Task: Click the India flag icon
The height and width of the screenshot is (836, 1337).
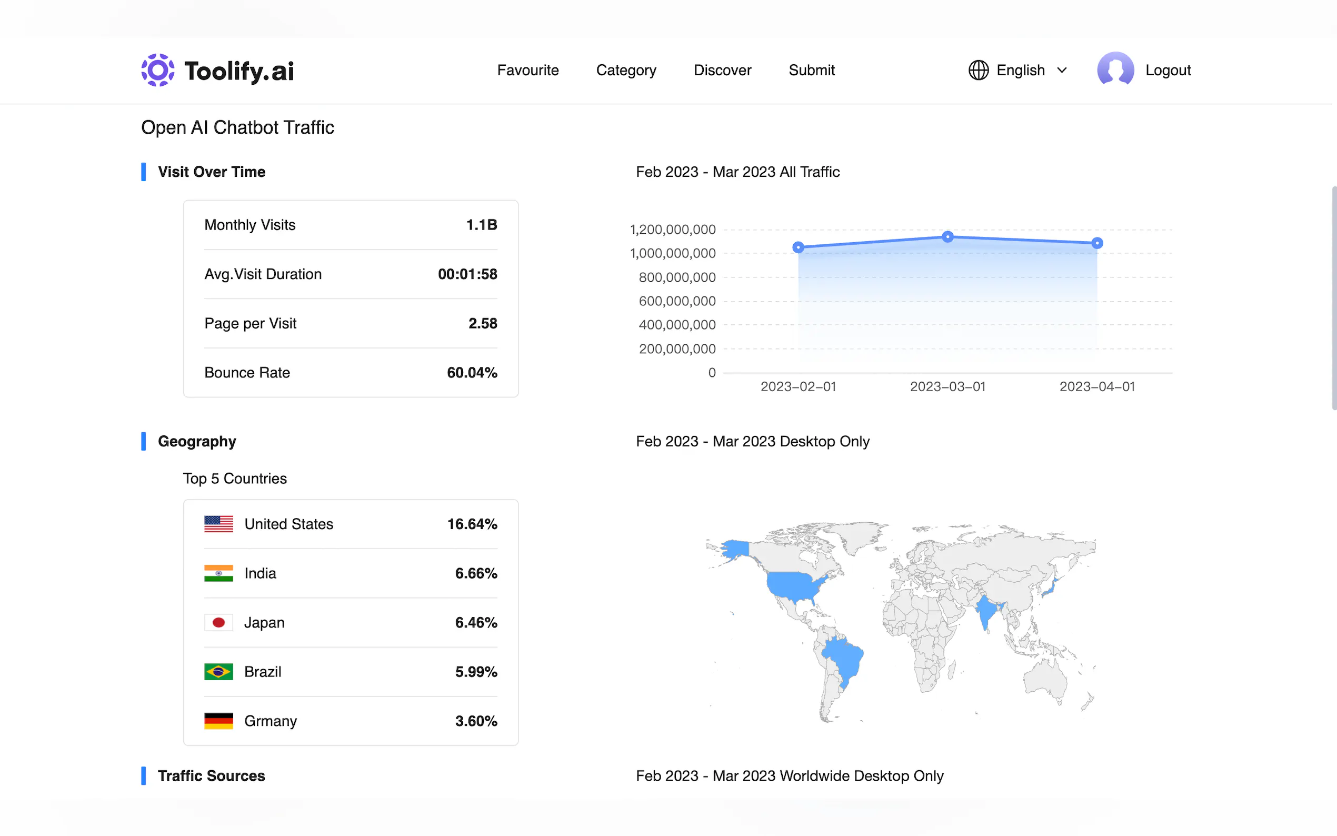Action: [x=218, y=573]
